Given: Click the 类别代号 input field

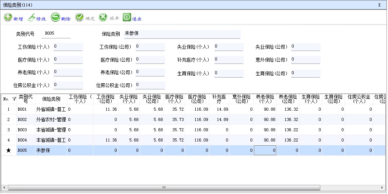Looking at the screenshot, I should 57,34.
